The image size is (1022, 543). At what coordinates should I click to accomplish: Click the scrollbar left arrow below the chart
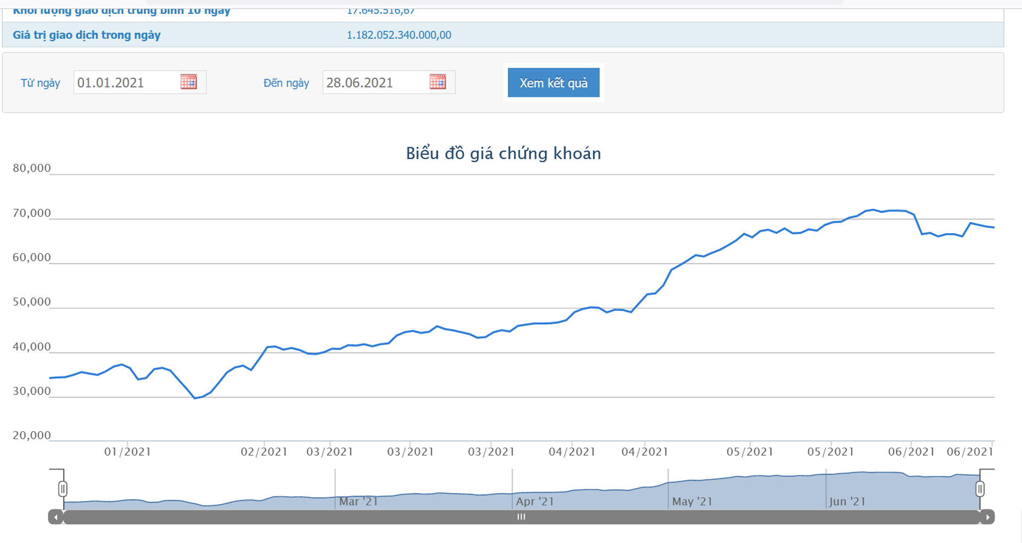coord(56,517)
